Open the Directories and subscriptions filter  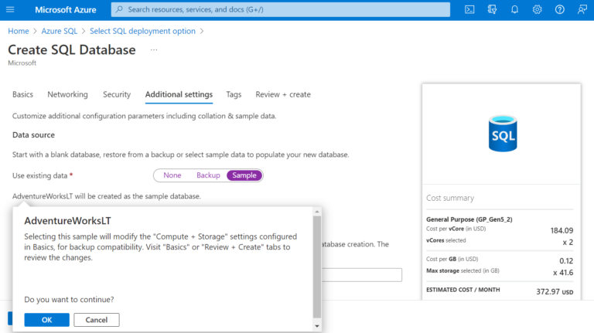click(x=492, y=9)
